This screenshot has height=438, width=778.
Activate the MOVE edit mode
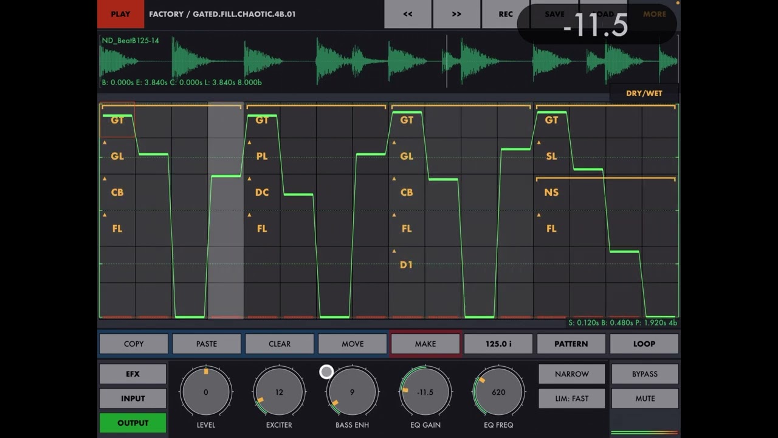(x=353, y=344)
